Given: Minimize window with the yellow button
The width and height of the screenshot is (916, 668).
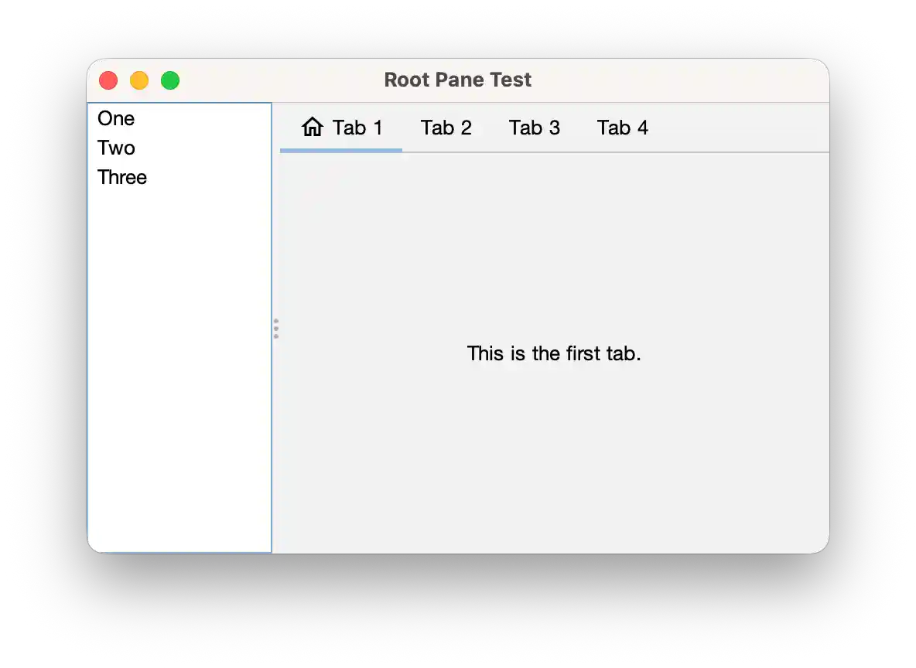Looking at the screenshot, I should [139, 80].
